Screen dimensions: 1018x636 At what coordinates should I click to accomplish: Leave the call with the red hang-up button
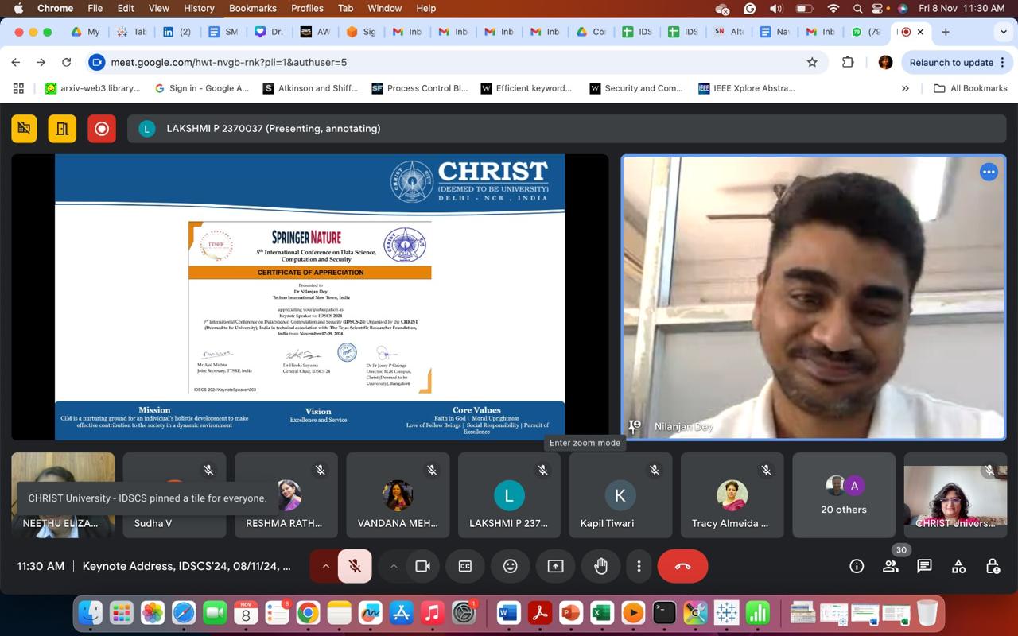682,566
